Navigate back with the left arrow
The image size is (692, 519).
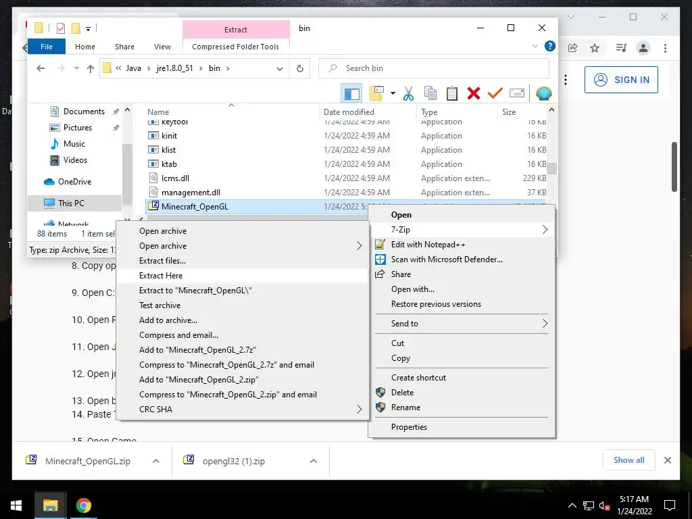point(41,68)
